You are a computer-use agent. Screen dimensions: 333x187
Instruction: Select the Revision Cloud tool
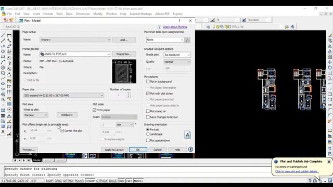pos(3,73)
